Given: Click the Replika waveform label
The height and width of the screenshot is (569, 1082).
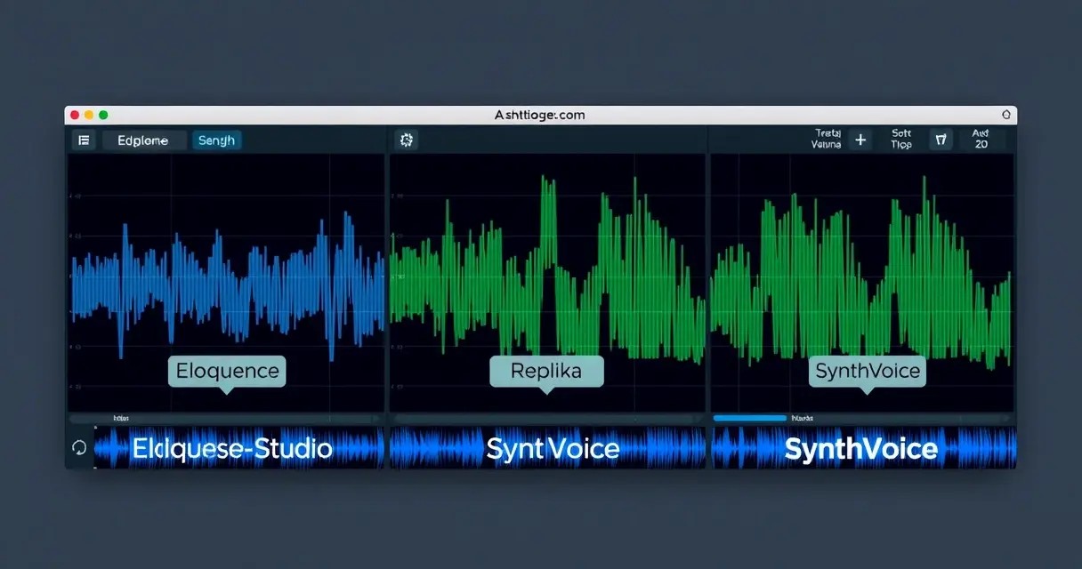Looking at the screenshot, I should click(546, 371).
